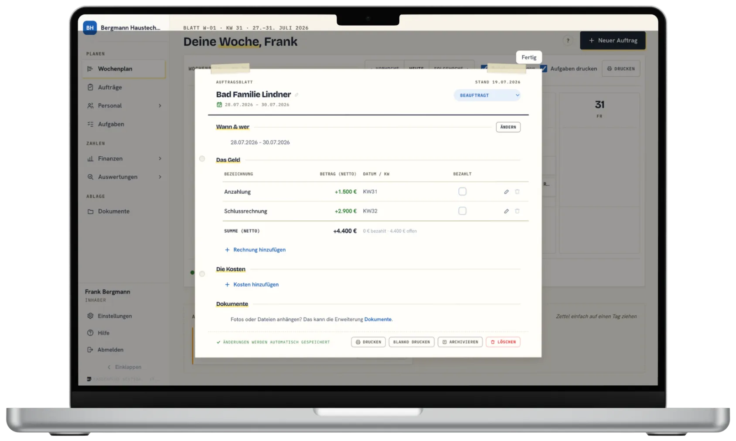The height and width of the screenshot is (441, 736).
Task: Click the Frank Bergmann user name
Action: (x=107, y=292)
